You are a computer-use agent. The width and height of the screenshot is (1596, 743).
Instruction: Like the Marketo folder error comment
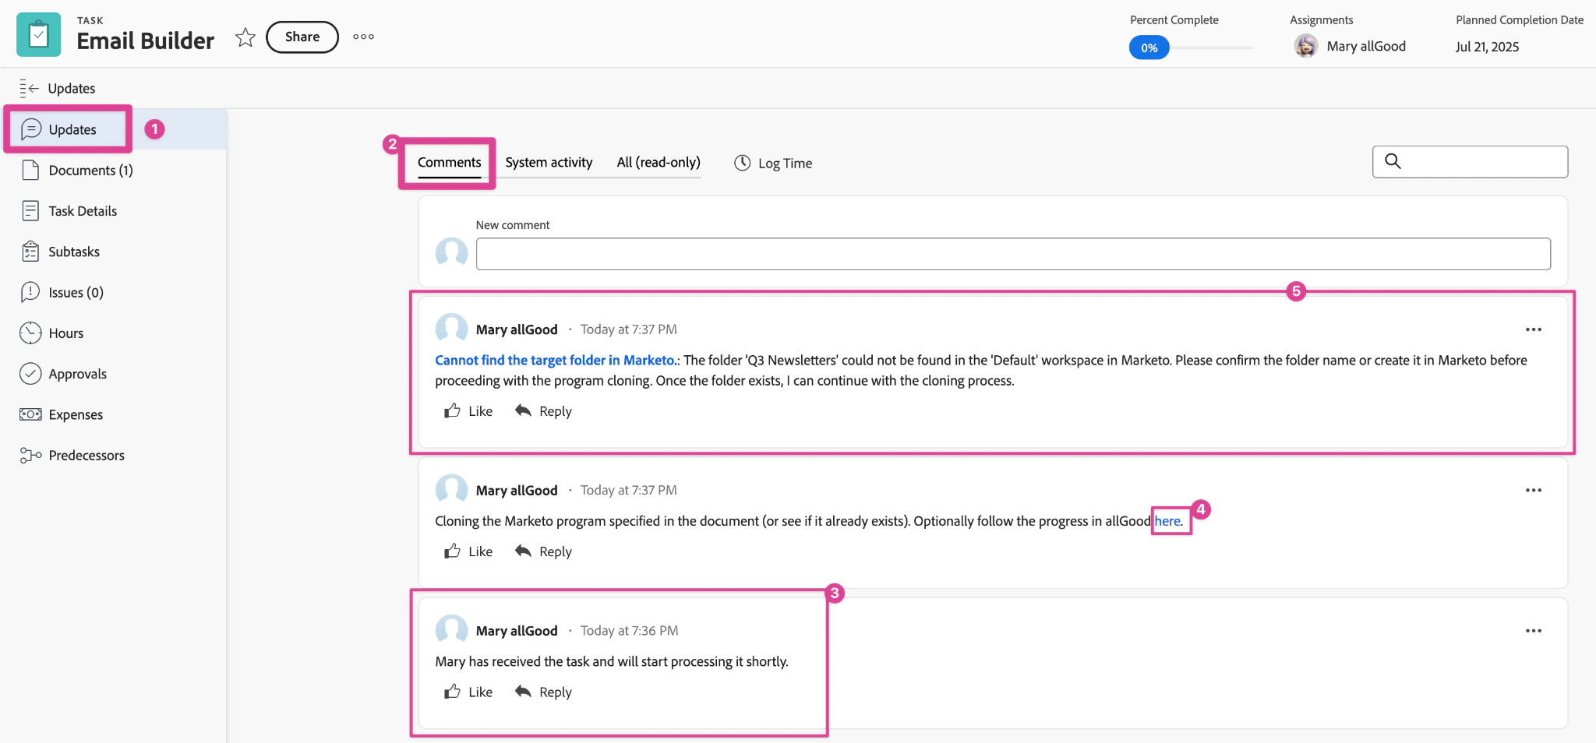pyautogui.click(x=468, y=410)
